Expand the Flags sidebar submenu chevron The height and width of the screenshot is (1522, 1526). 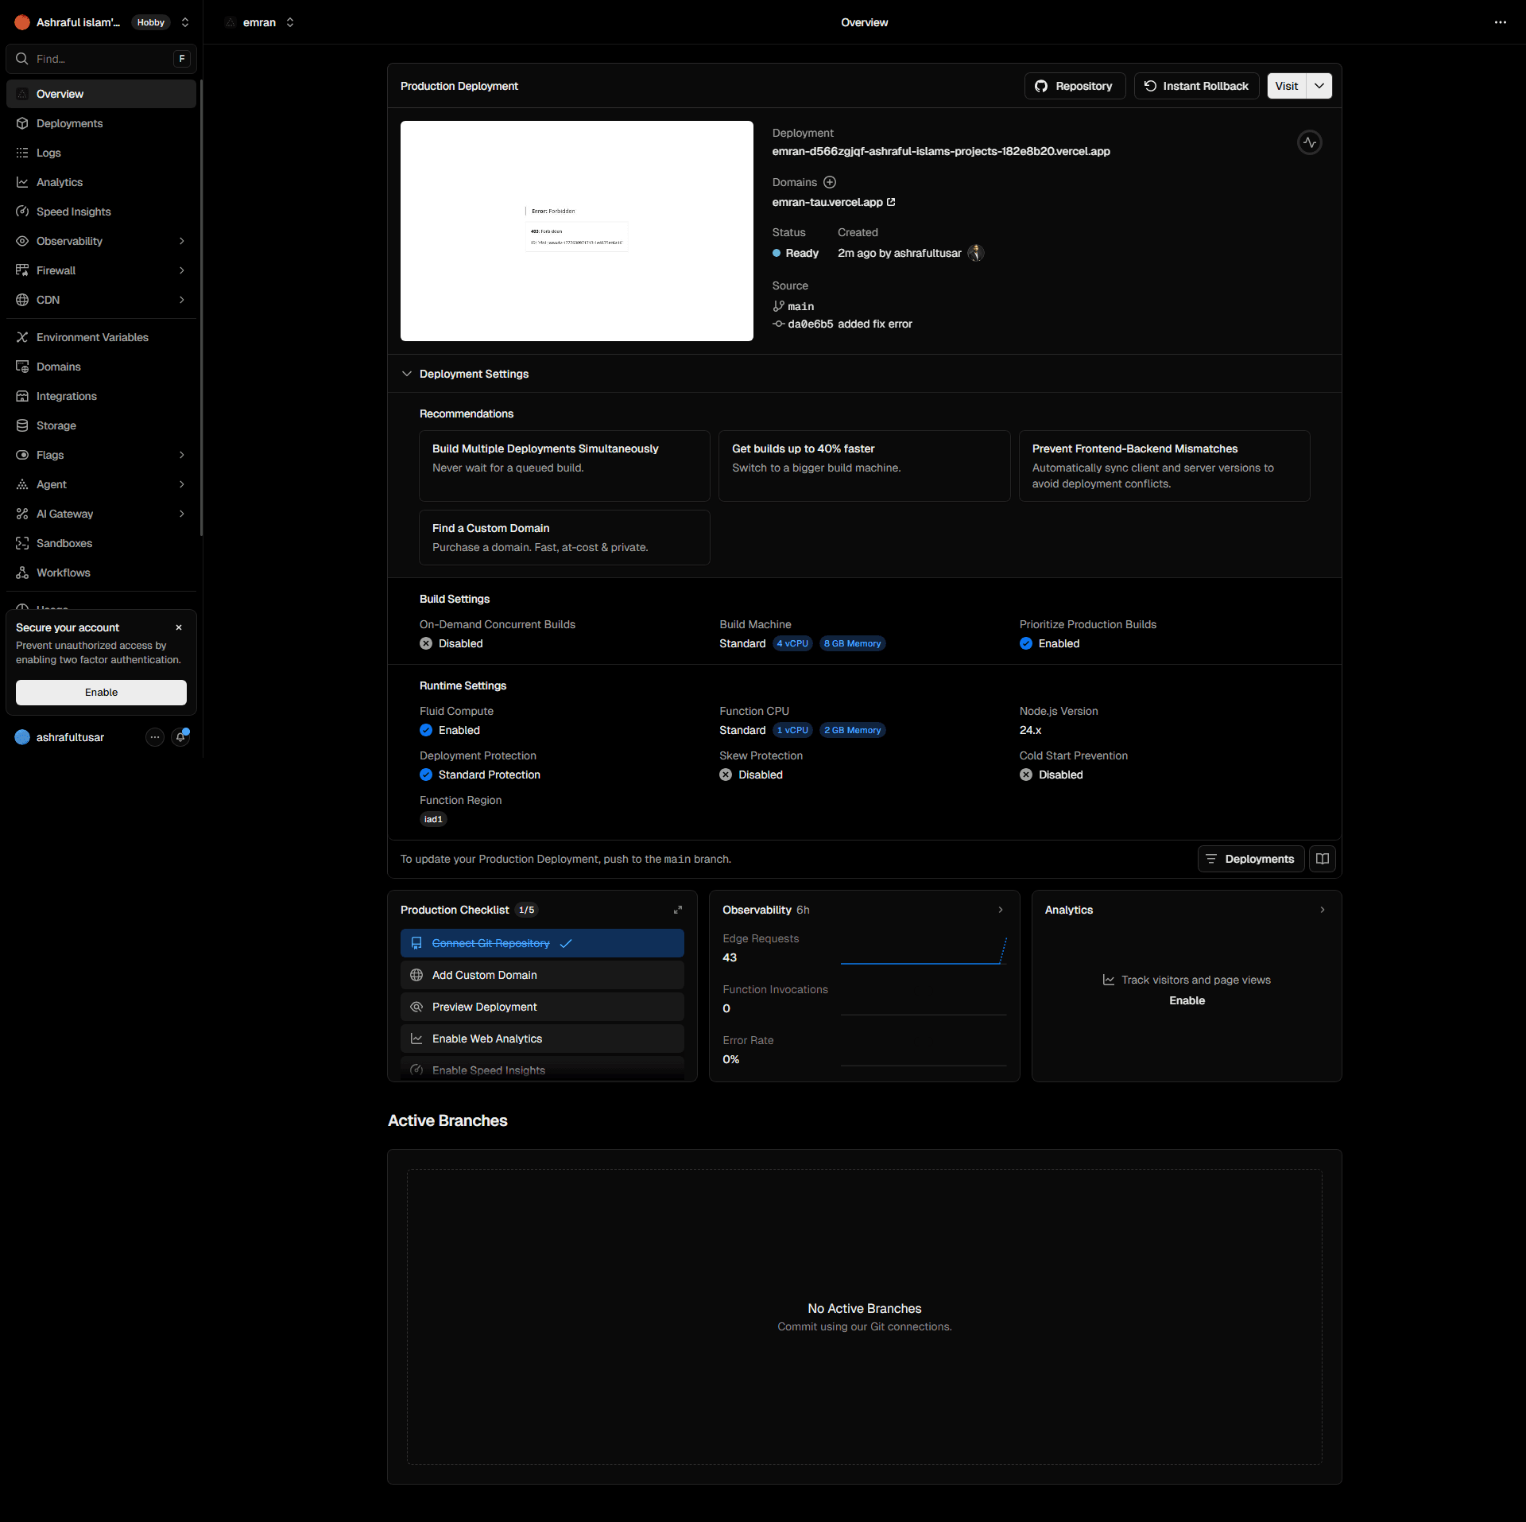tap(182, 455)
